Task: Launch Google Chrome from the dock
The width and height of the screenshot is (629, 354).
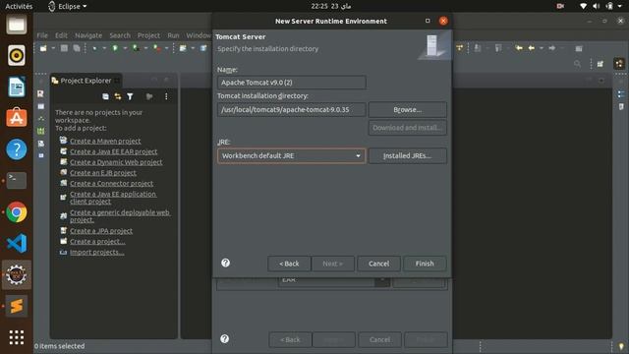Action: pyautogui.click(x=17, y=212)
